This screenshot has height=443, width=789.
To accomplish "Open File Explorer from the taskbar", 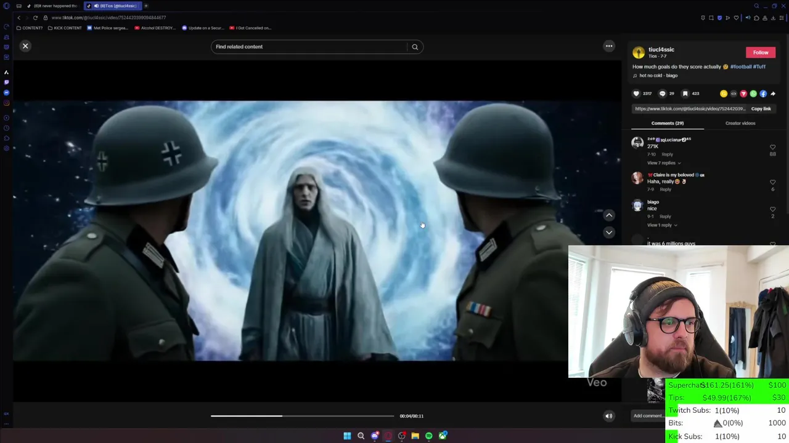I will click(x=415, y=436).
